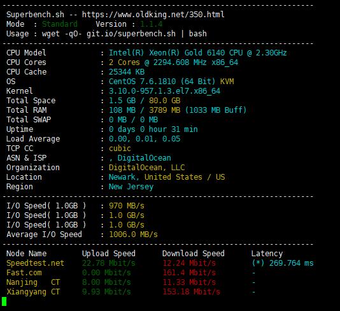This screenshot has width=340, height=311.
Task: Click the version number 1.1.4
Action: (x=151, y=24)
